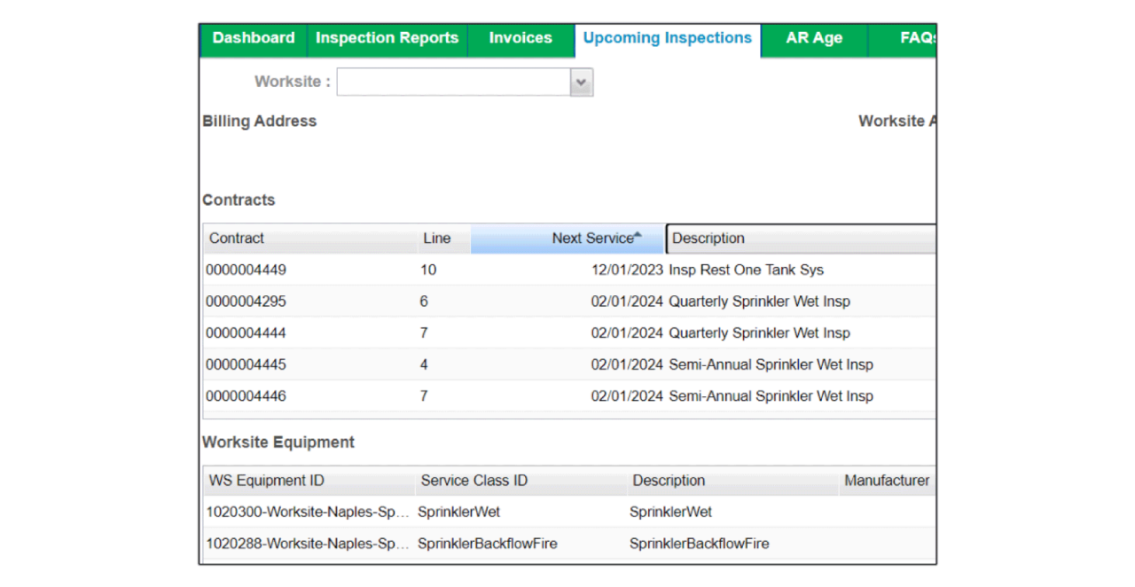The height and width of the screenshot is (587, 1135).
Task: Open the Dashboard tab
Action: 254,38
